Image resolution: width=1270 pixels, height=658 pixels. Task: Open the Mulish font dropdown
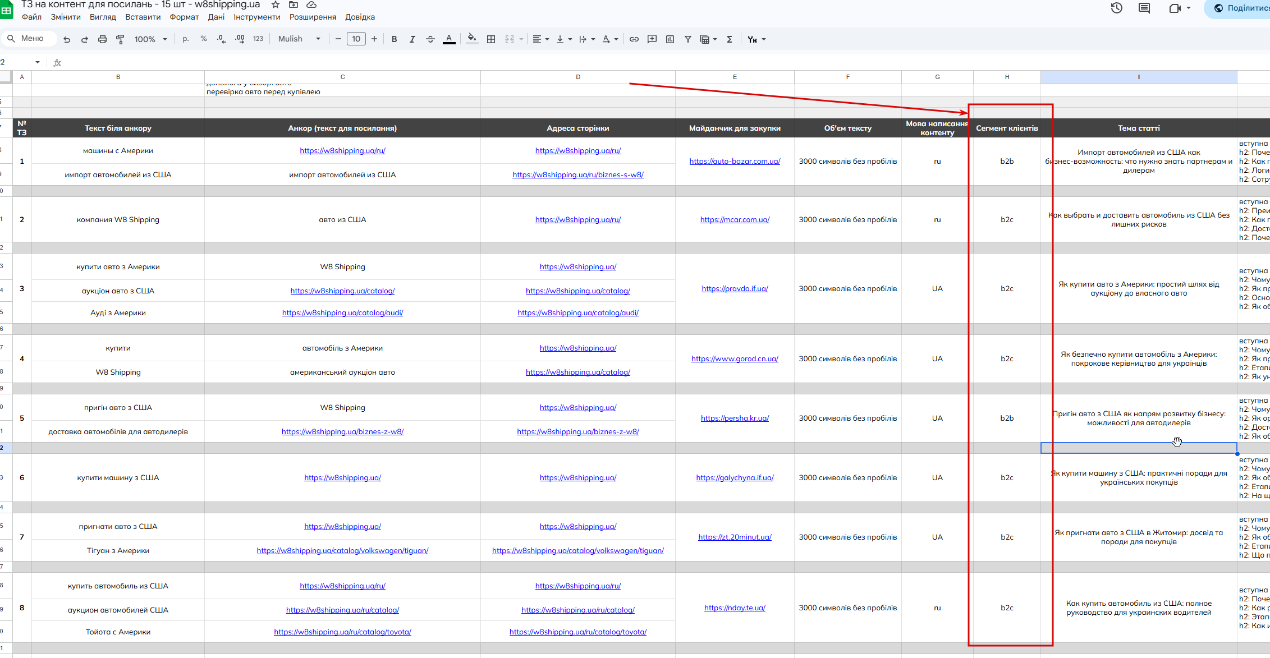click(299, 39)
